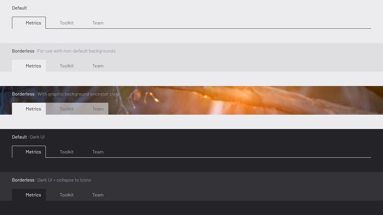Click "Dark UI + collapse to icons" label
The width and height of the screenshot is (383, 215).
(x=64, y=180)
